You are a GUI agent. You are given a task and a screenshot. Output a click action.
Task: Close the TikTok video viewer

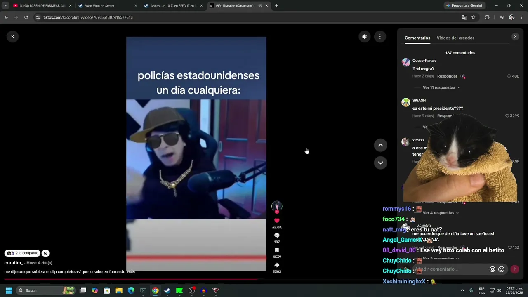pos(12,37)
